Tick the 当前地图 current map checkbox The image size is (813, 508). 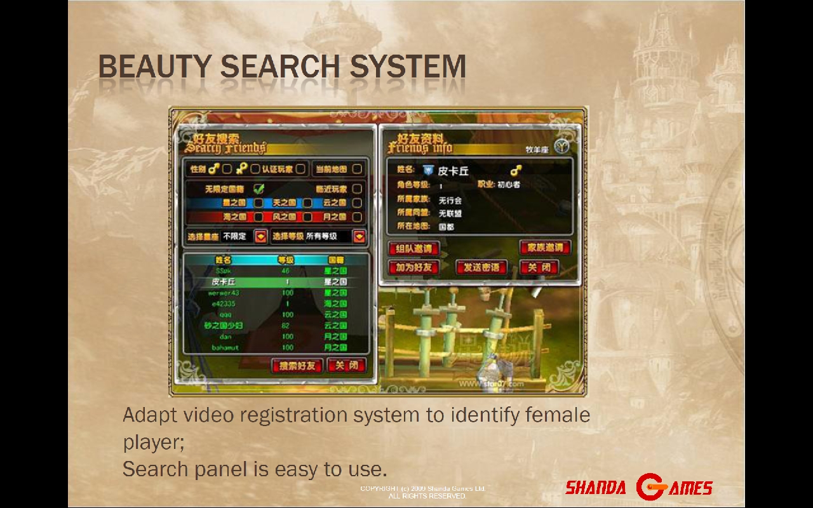pos(357,169)
